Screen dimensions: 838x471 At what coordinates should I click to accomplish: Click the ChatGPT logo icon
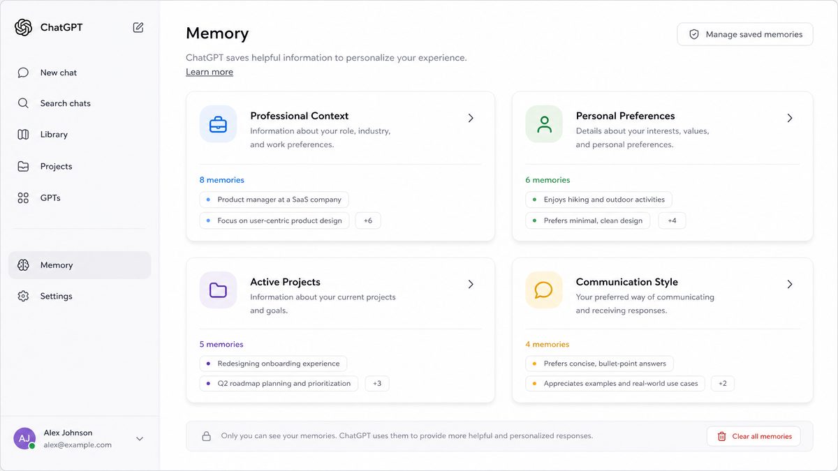coord(23,27)
